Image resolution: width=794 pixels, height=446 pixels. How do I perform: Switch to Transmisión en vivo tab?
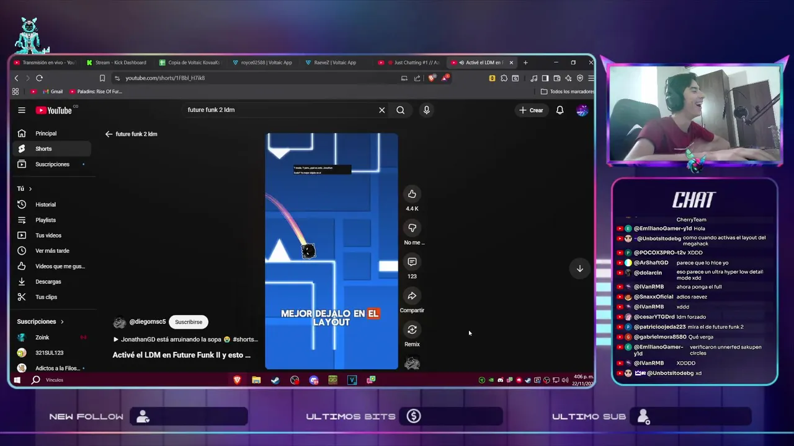tap(43, 63)
